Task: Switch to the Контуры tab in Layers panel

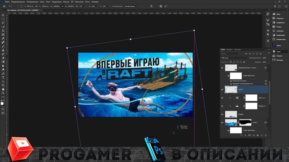Action: pos(238,49)
